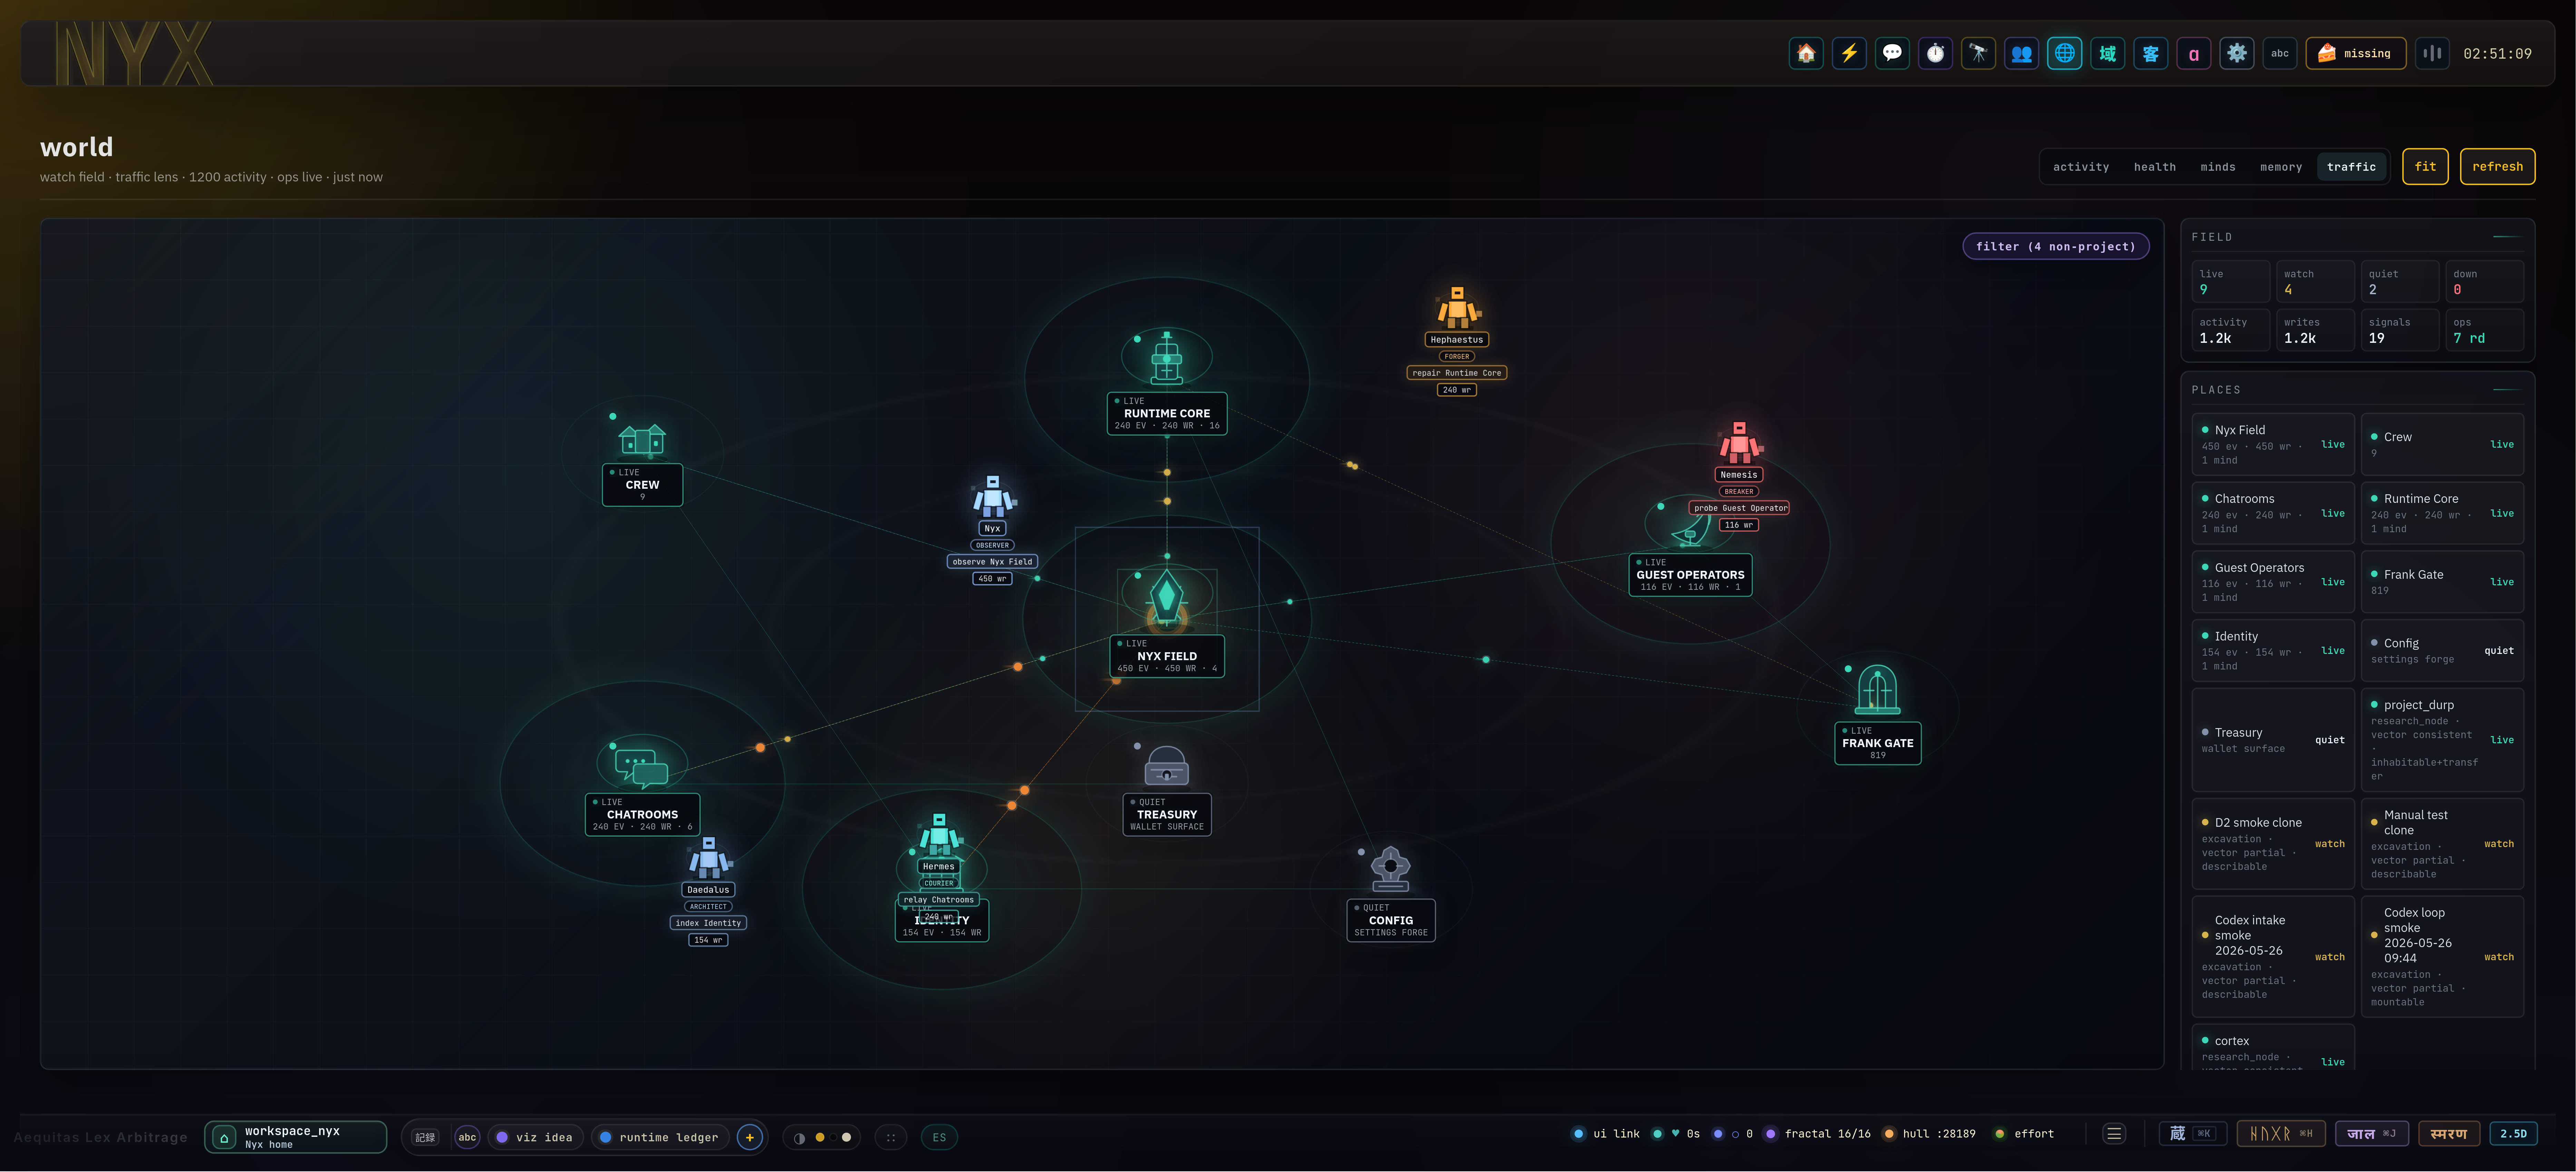This screenshot has height=1172, width=2576.
Task: Open the home icon in top toolbar
Action: point(1806,54)
